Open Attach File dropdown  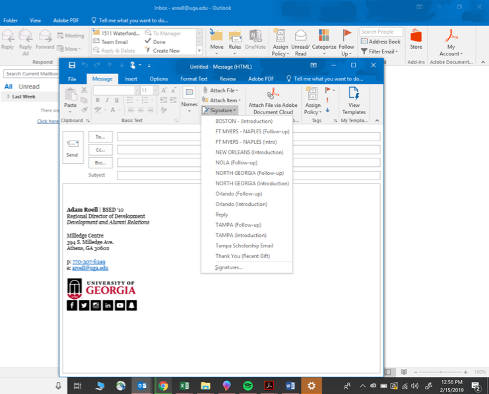pos(220,90)
